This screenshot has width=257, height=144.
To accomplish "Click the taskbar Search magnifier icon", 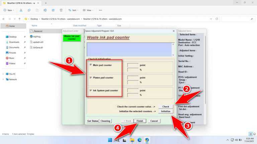I will pos(117,140).
